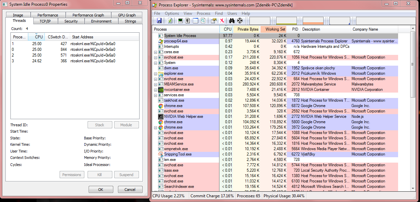Toggle the Show Lower Pane icon
The image size is (420, 202).
coord(196,21)
